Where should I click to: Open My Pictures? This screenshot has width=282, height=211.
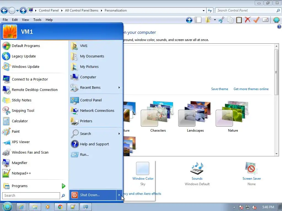click(x=96, y=66)
